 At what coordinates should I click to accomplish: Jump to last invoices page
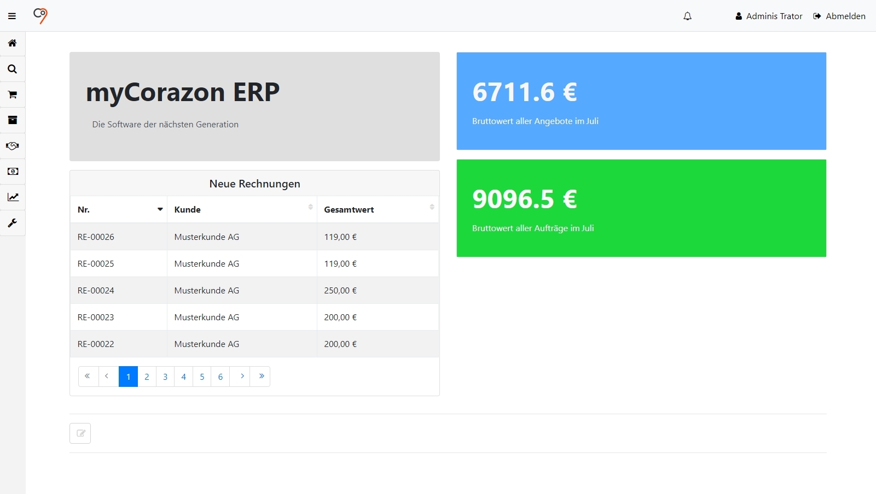pyautogui.click(x=260, y=377)
